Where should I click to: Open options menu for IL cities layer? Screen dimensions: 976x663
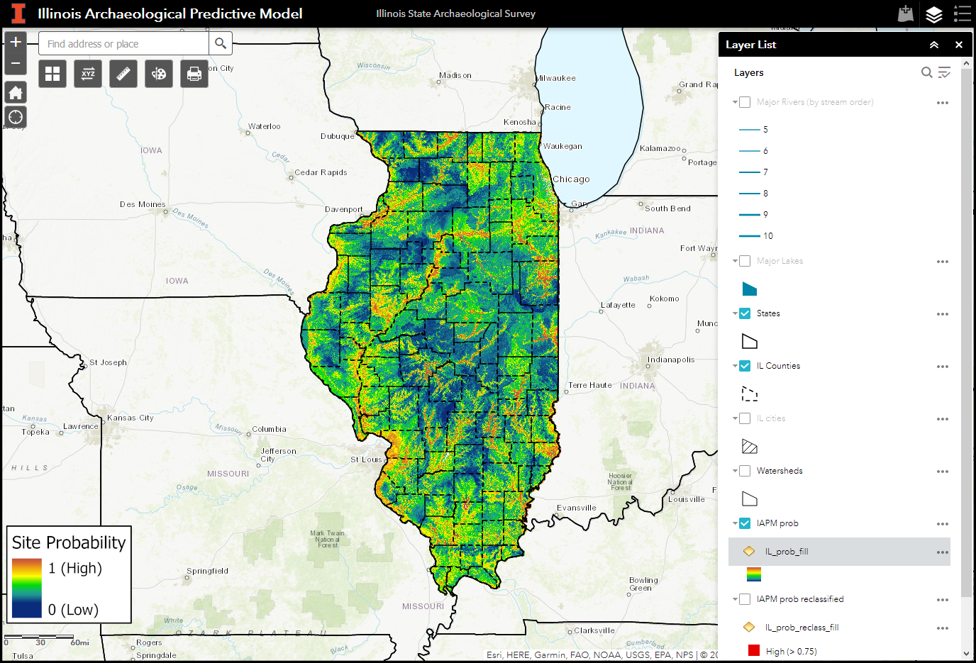coord(942,419)
